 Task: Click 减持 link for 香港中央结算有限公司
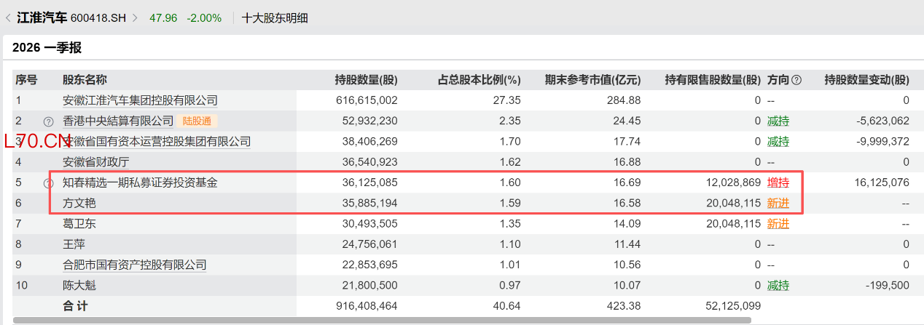pyautogui.click(x=778, y=121)
